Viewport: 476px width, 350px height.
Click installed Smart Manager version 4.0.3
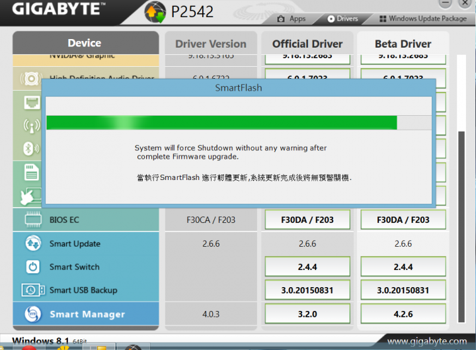[x=211, y=314]
